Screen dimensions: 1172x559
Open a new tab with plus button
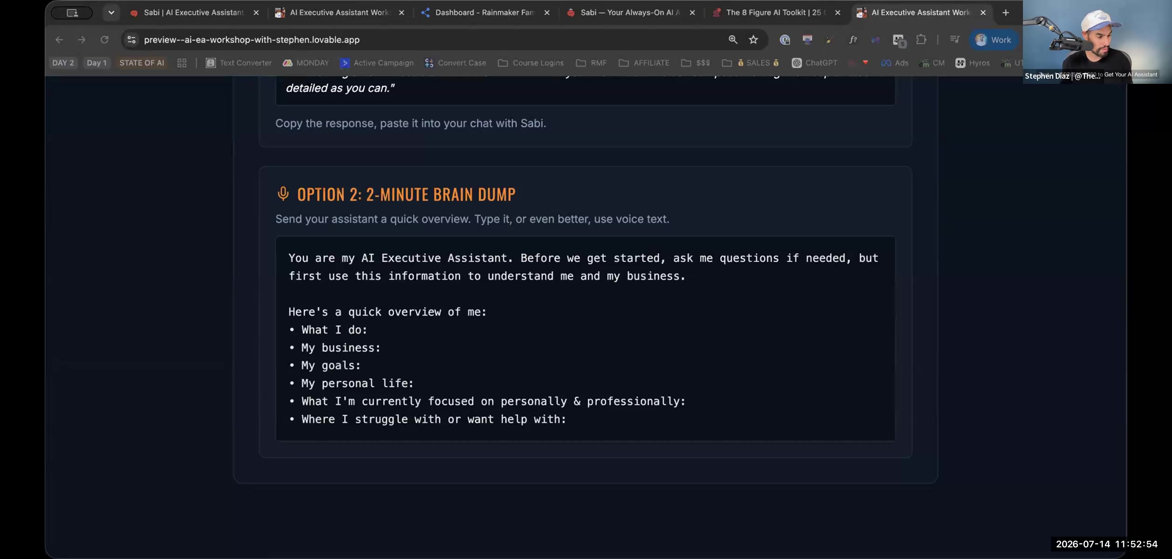coord(1006,13)
